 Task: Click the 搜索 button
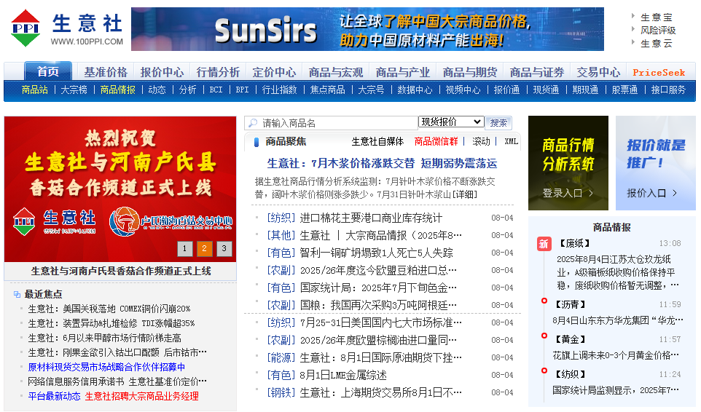pos(498,123)
